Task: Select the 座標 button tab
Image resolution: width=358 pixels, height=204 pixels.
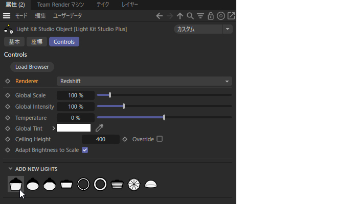Action: pyautogui.click(x=36, y=42)
